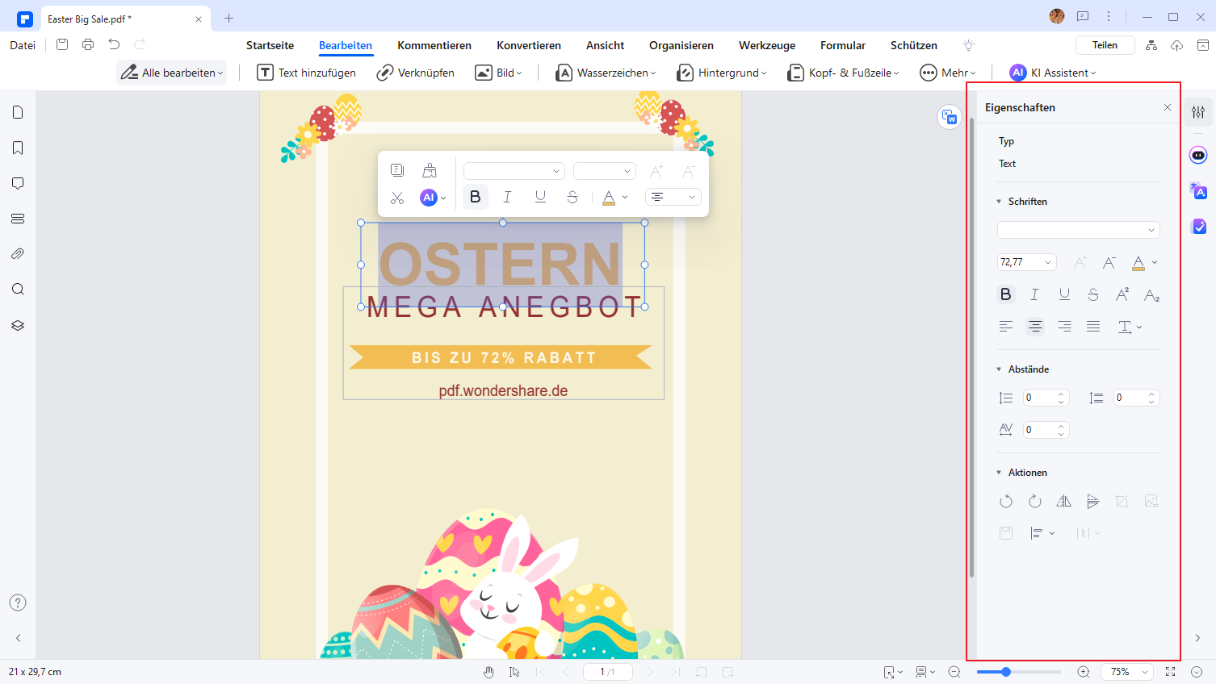The image size is (1216, 684).
Task: Undo the last action
Action: [x=114, y=44]
